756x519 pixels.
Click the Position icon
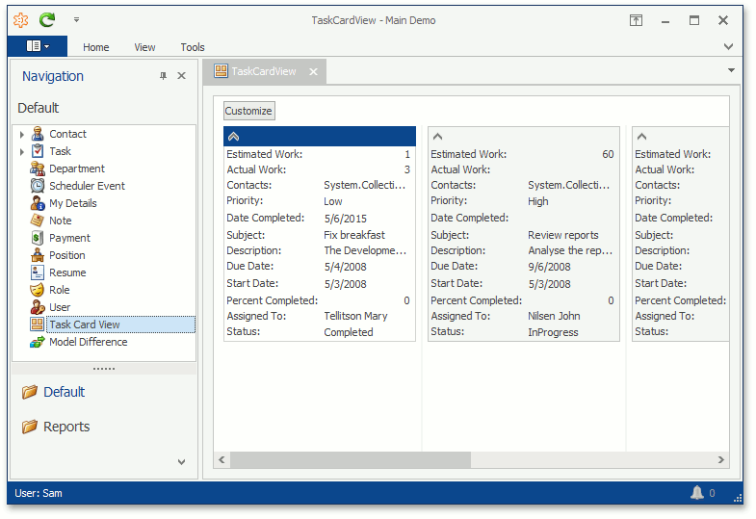(x=38, y=255)
